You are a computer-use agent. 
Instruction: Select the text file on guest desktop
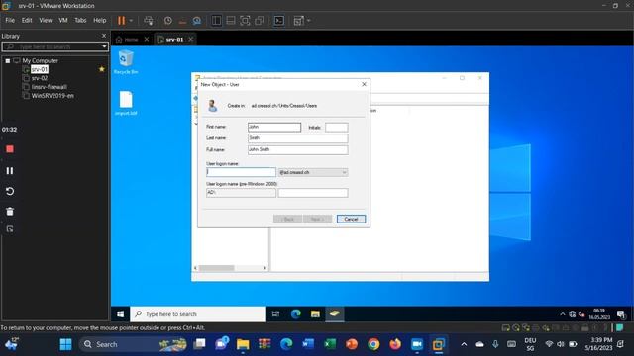pyautogui.click(x=126, y=103)
